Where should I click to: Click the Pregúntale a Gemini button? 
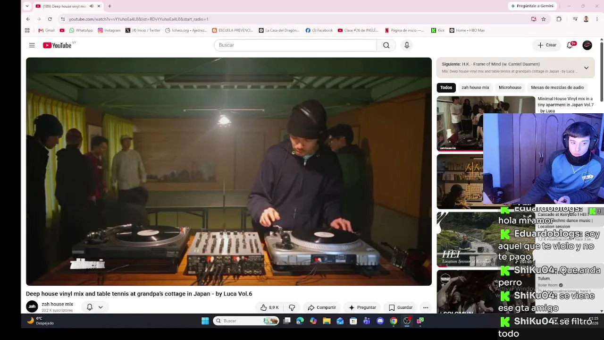tap(531, 6)
